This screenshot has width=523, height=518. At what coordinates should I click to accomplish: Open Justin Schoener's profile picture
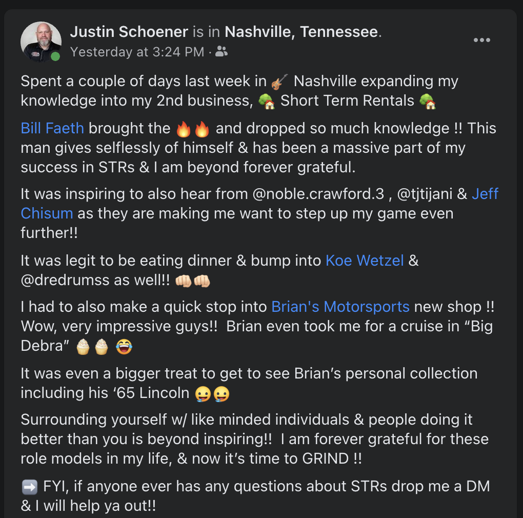click(41, 42)
